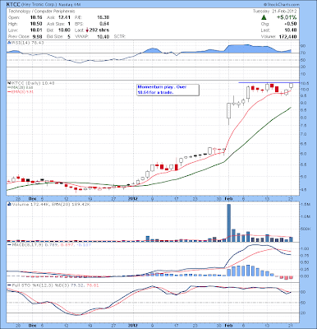
Task: Click the StockCharts.com copyright text
Action: 282,5
